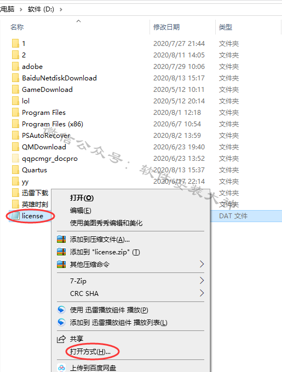Click Xunlei icon beside 添加到 迅雷播放组件 播放列表
282x372 pixels.
click(61, 322)
